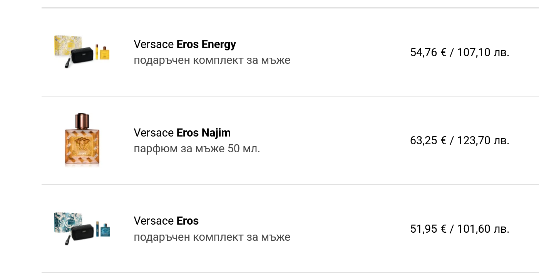Click the 54,76 € price

(x=428, y=52)
